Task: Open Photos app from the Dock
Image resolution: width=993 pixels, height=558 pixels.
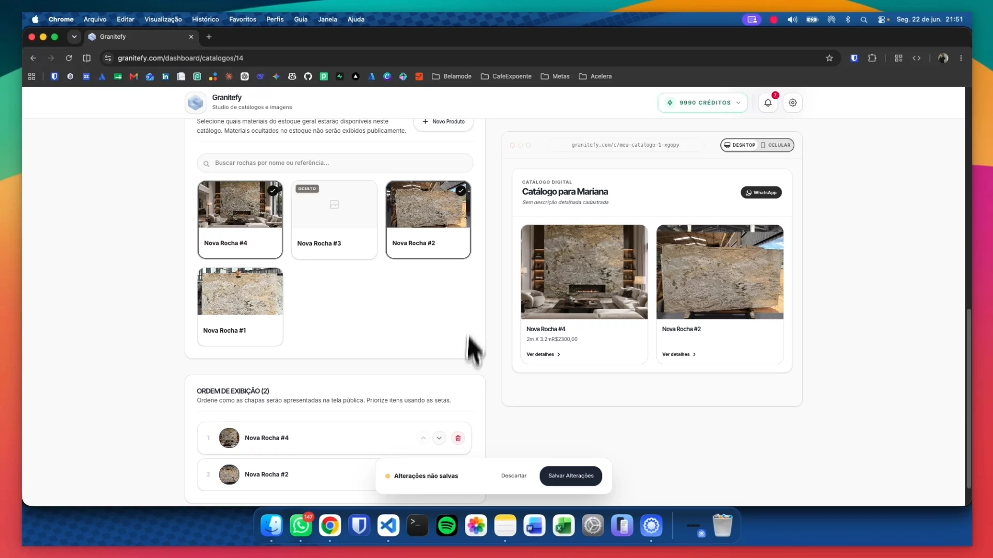Action: point(476,526)
